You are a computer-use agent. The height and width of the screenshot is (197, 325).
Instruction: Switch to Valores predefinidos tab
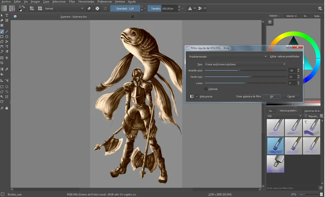[x=288, y=111]
